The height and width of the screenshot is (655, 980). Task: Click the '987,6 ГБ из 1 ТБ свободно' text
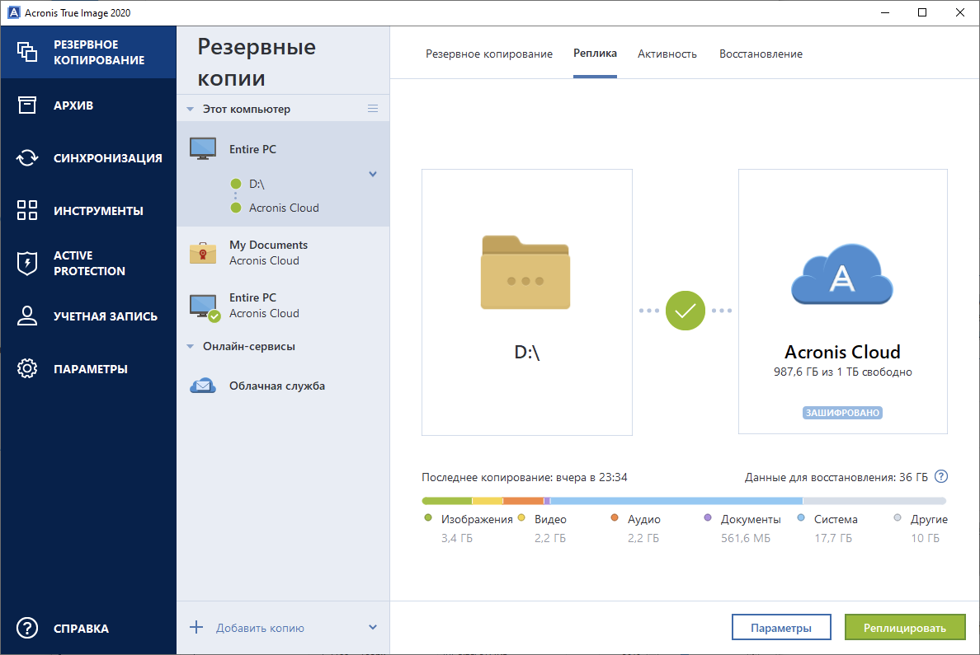coord(842,372)
